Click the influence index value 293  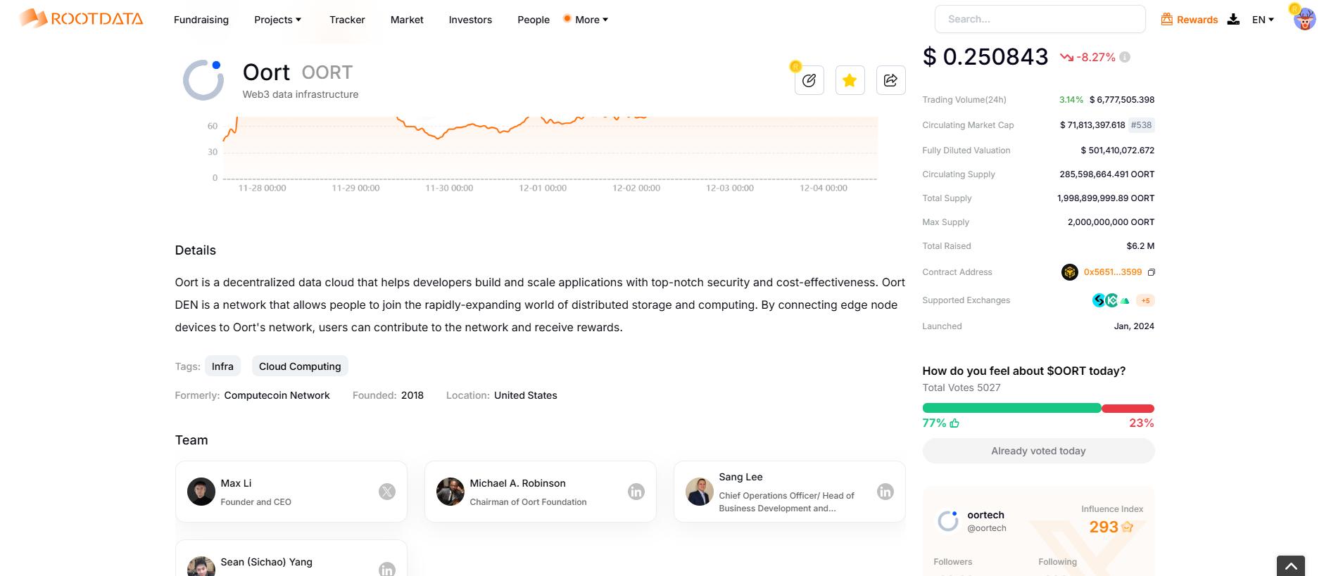click(1104, 527)
